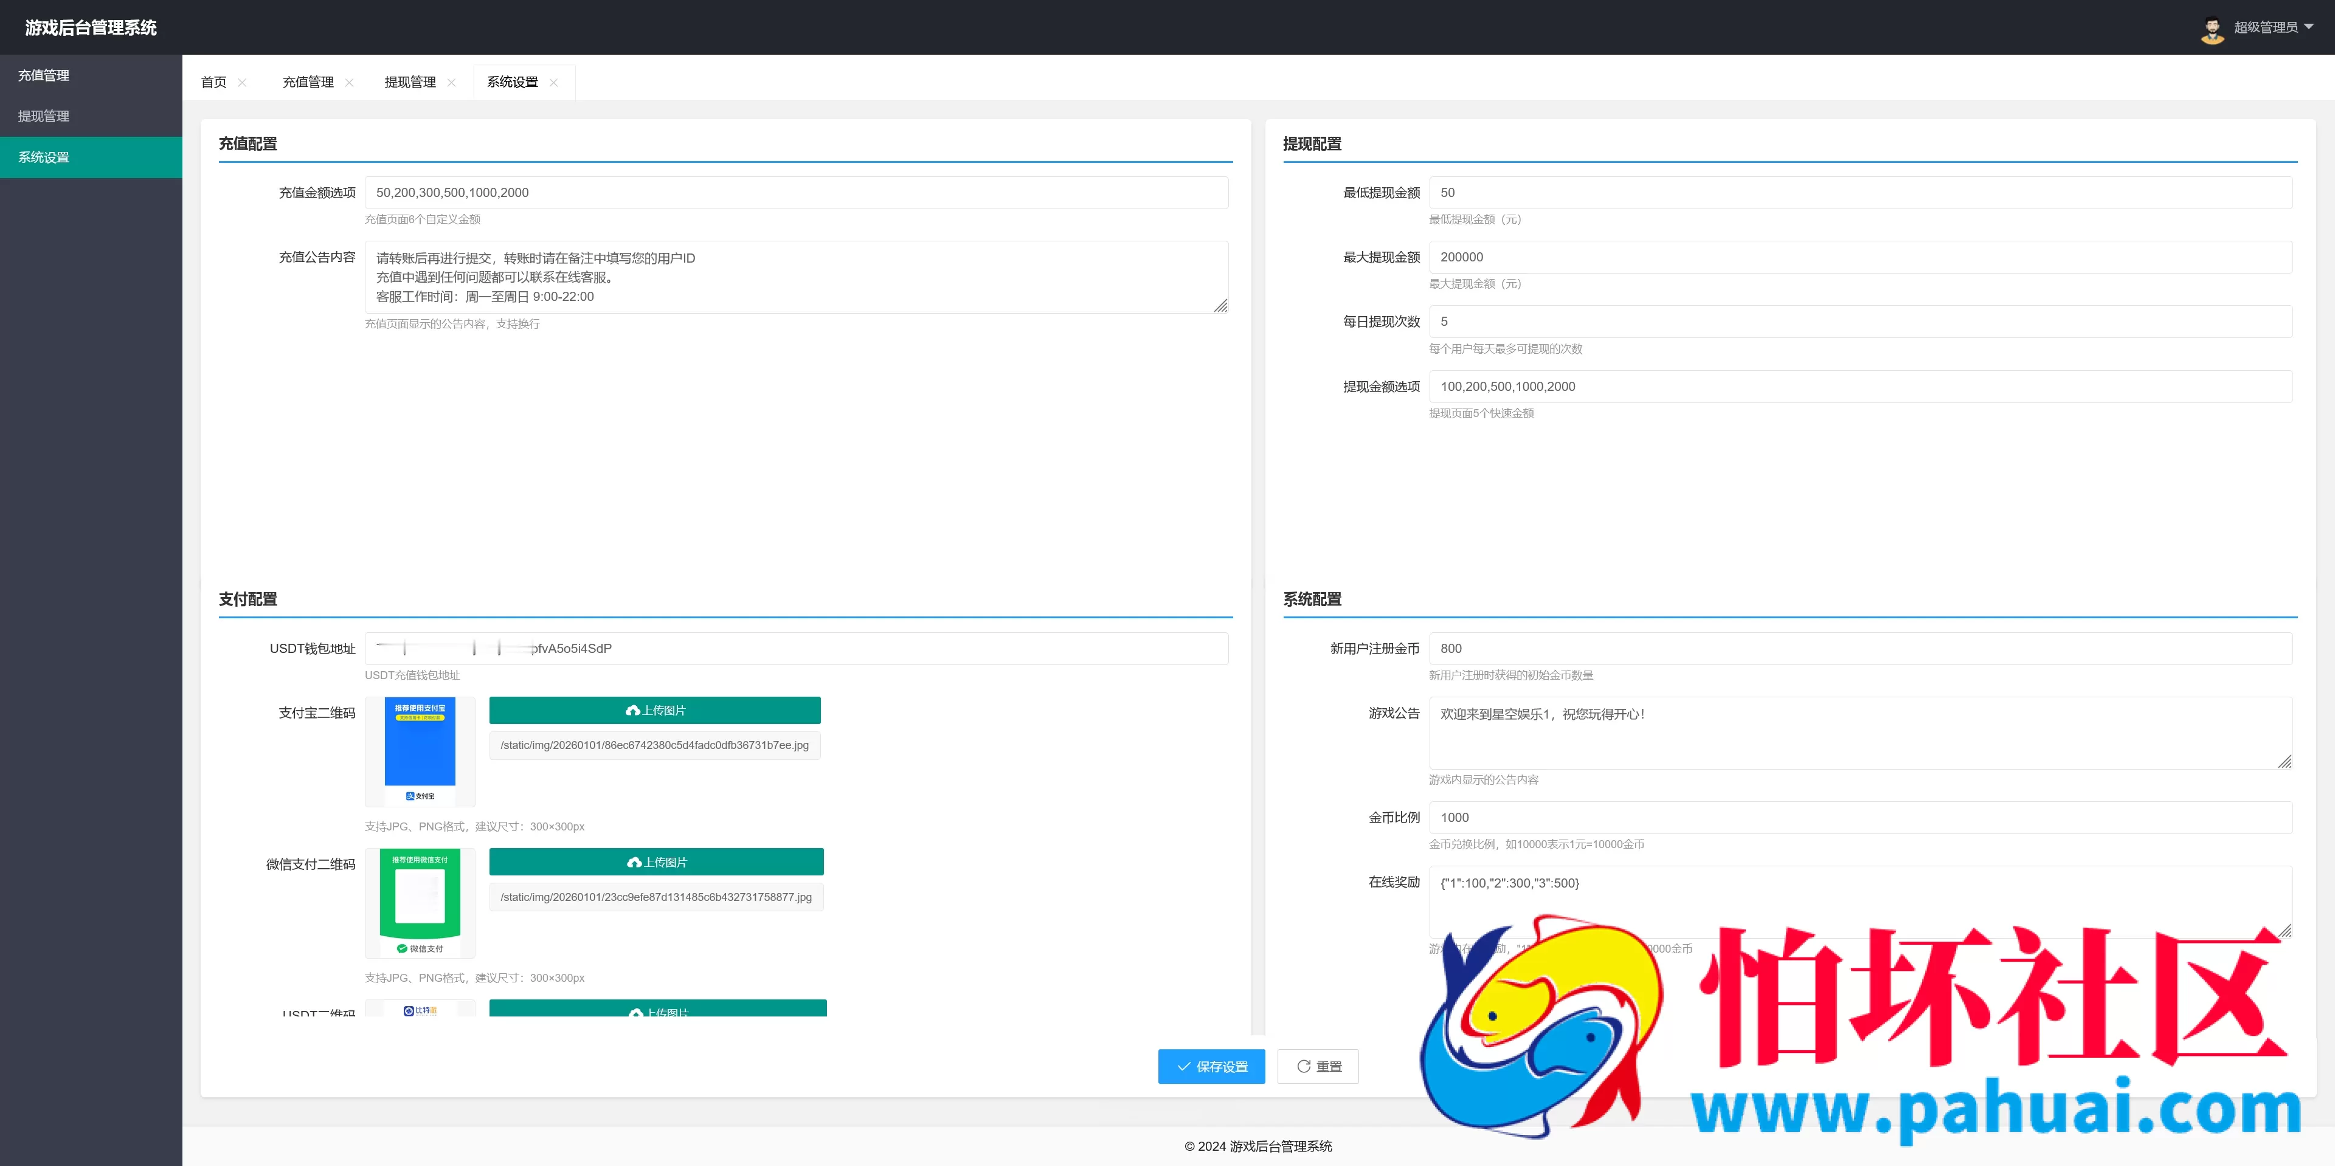Viewport: 2335px width, 1166px height.
Task: Click the USDT钱包地址 input field
Action: 797,649
